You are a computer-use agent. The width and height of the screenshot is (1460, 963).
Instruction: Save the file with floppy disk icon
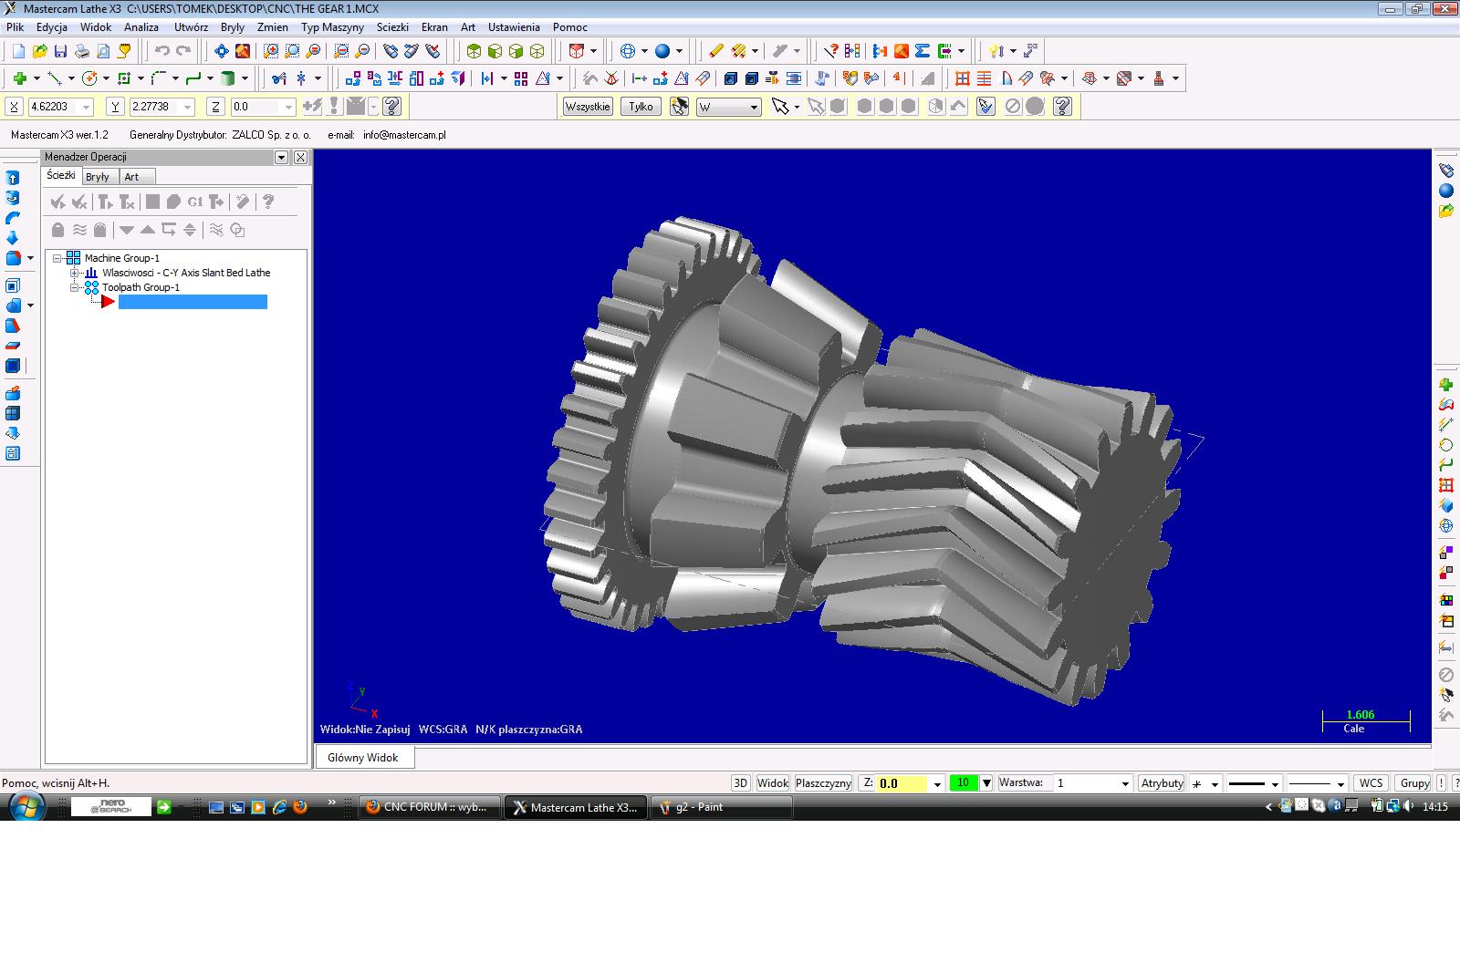tap(60, 51)
